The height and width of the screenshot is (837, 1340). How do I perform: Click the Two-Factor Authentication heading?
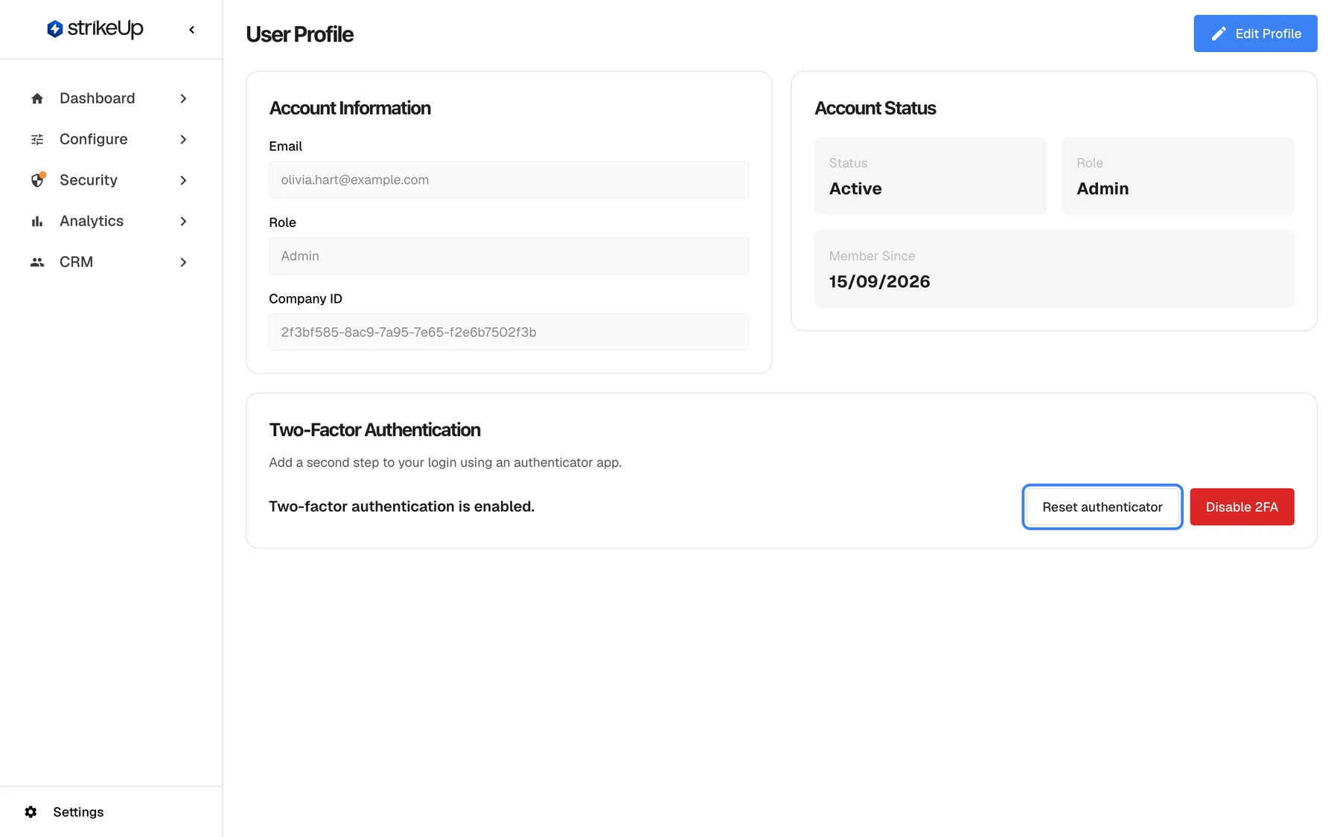pos(374,429)
